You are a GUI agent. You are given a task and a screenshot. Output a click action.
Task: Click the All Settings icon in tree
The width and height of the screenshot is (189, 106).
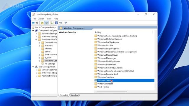43,64
